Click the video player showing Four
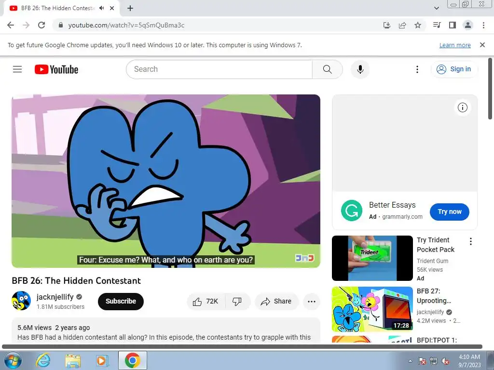 (166, 181)
